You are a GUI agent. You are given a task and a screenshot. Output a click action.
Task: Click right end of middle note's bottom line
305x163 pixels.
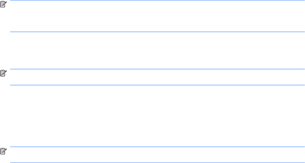point(304,85)
